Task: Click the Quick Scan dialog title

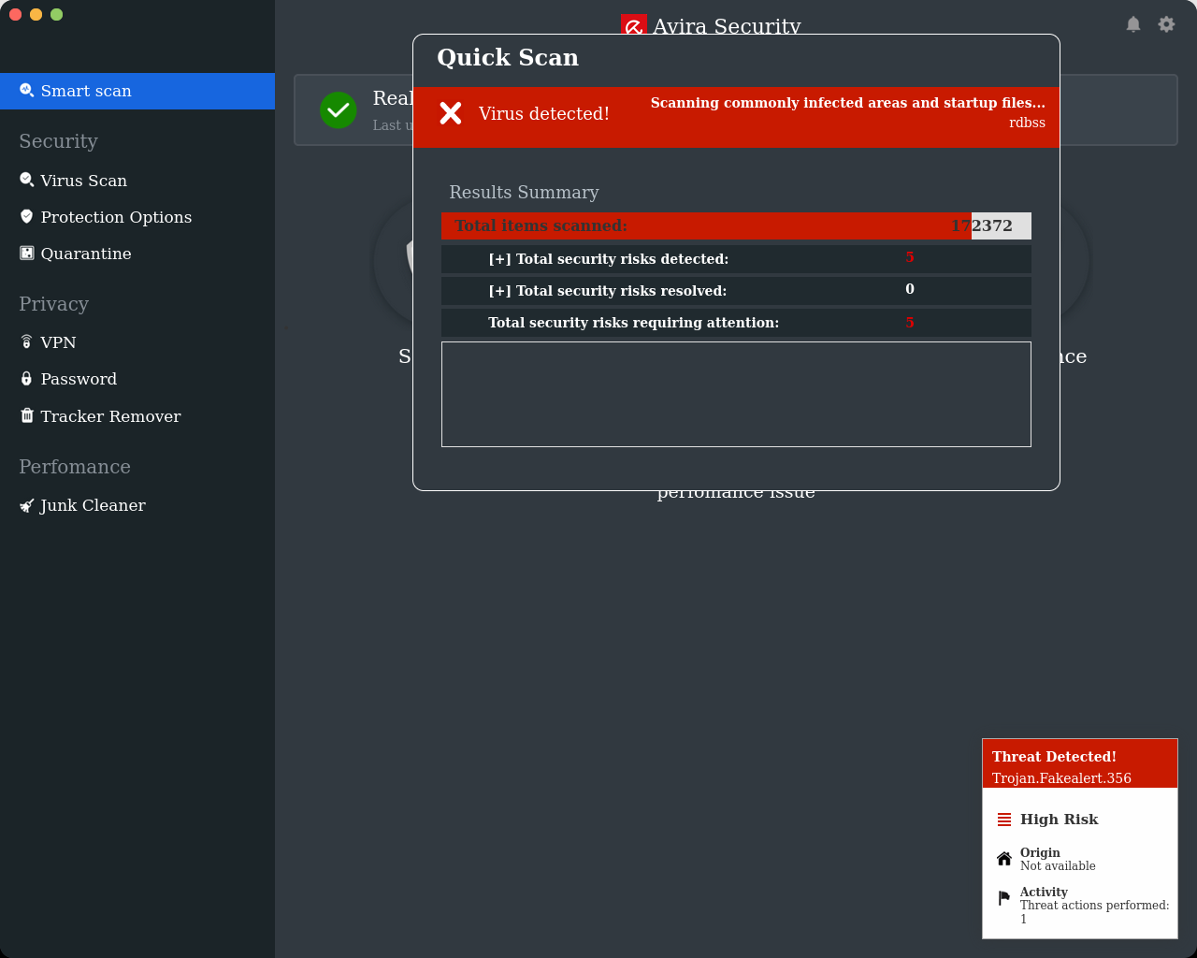Action: pyautogui.click(x=508, y=58)
